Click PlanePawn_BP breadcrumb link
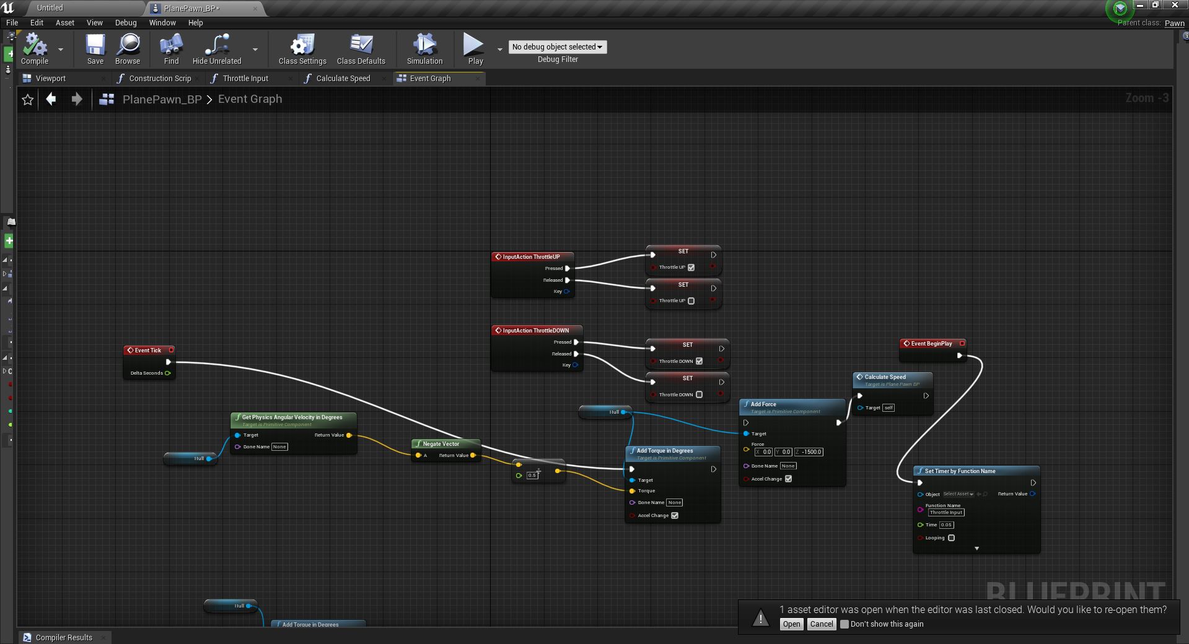The image size is (1189, 644). click(x=162, y=99)
